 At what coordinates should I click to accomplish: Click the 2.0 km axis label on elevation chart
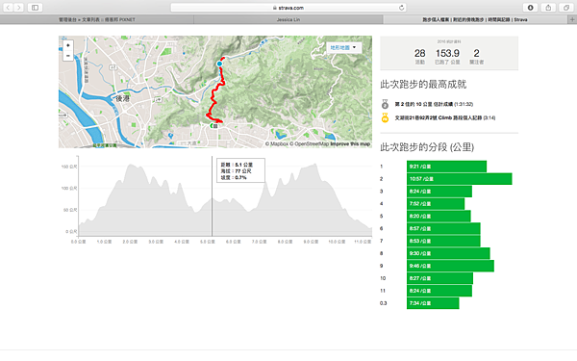coord(130,242)
